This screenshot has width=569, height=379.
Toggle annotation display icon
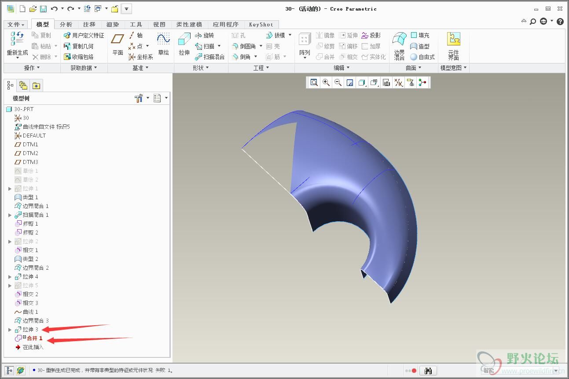[411, 82]
